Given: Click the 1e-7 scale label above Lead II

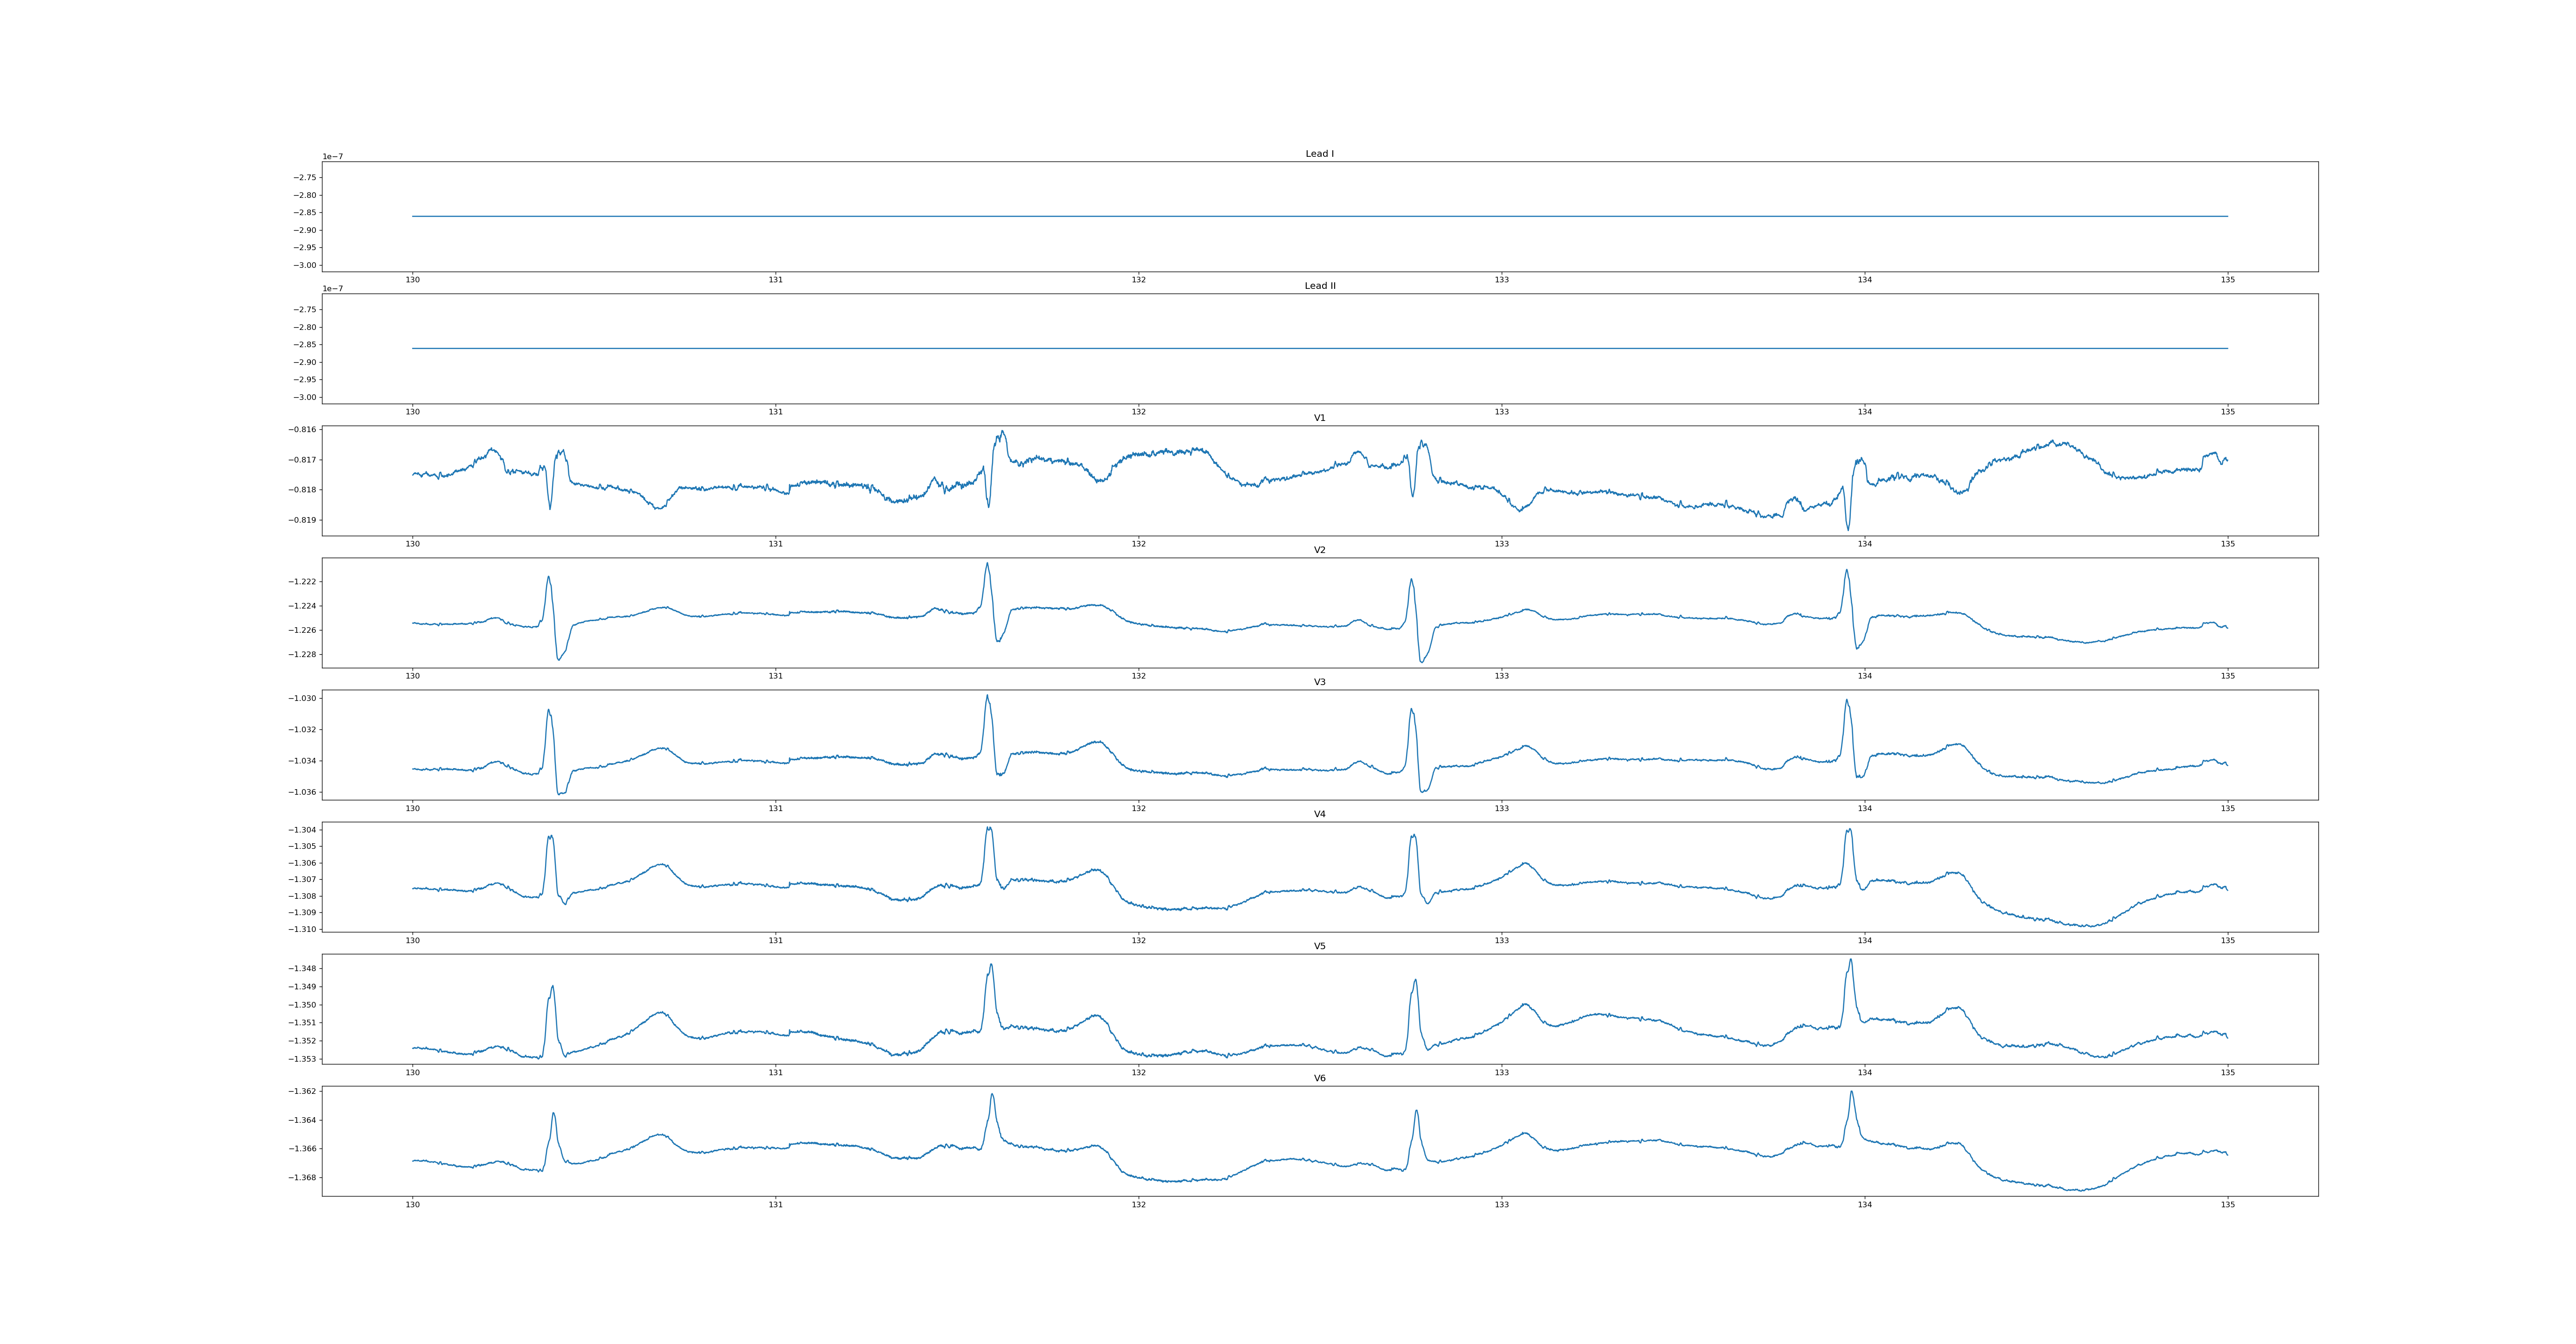Looking at the screenshot, I should pos(332,289).
